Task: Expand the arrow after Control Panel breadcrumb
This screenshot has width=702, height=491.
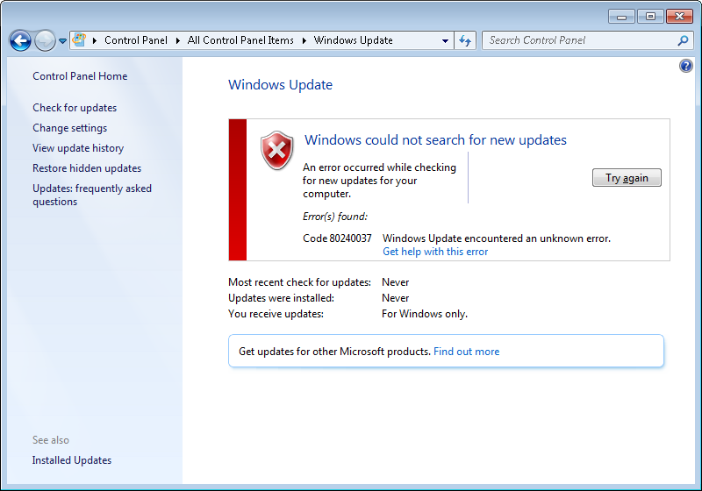Action: coord(178,40)
